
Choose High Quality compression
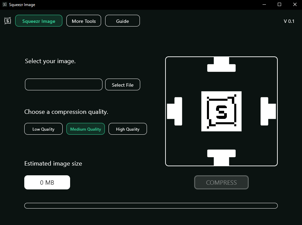(x=128, y=129)
